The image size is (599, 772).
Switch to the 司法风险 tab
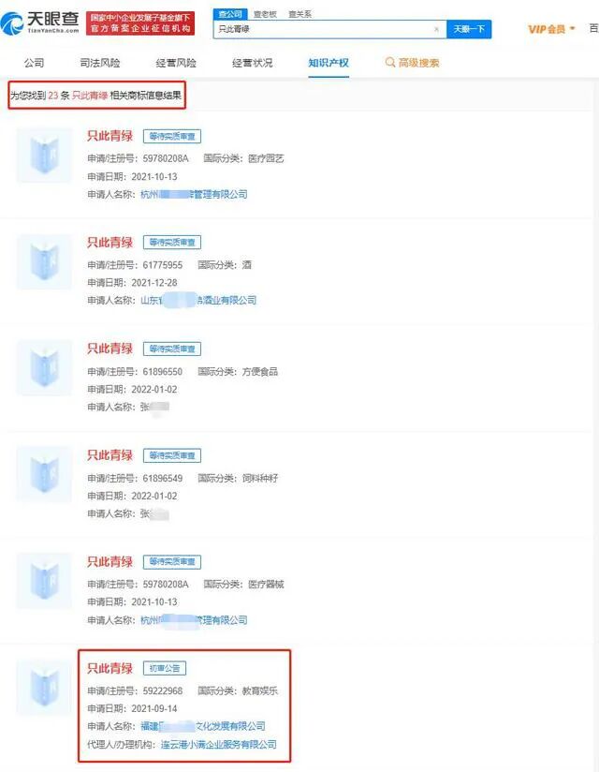click(x=100, y=63)
